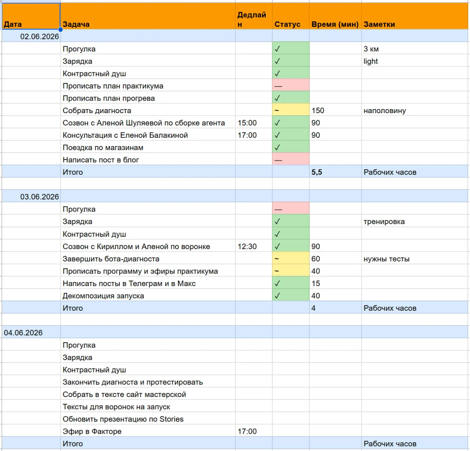Select the Статус header cell
The image size is (470, 451).
pyautogui.click(x=291, y=16)
